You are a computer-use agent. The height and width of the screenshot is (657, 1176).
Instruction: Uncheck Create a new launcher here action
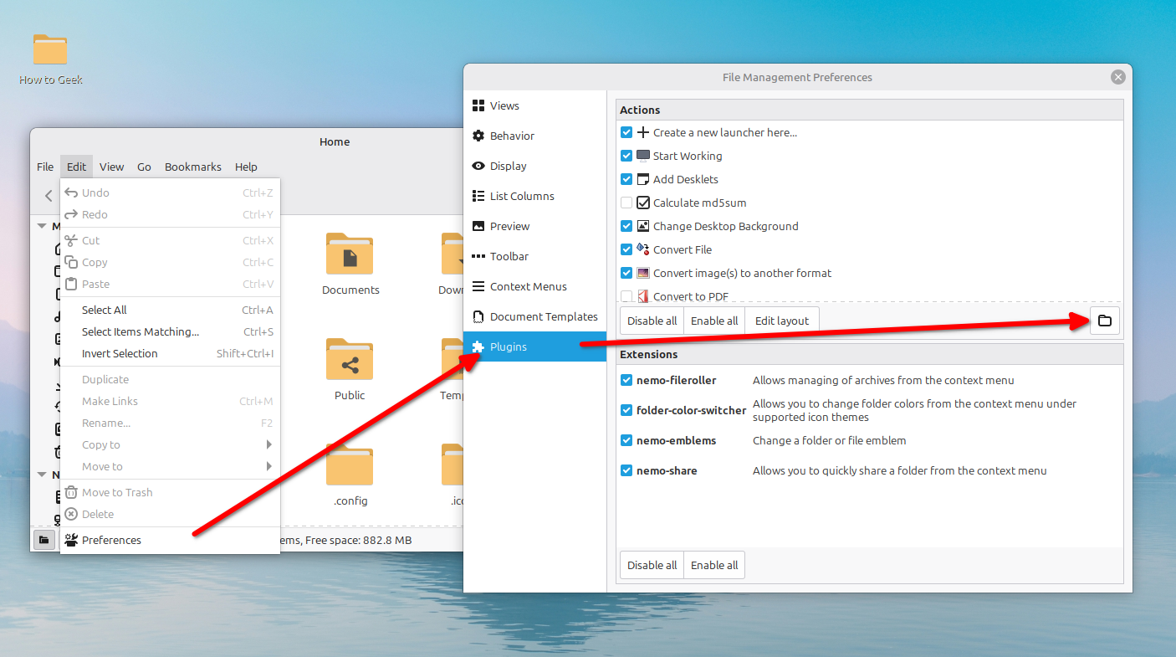tap(626, 132)
